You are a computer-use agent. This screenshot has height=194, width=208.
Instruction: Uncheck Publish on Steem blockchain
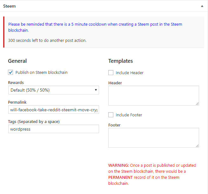(10, 73)
